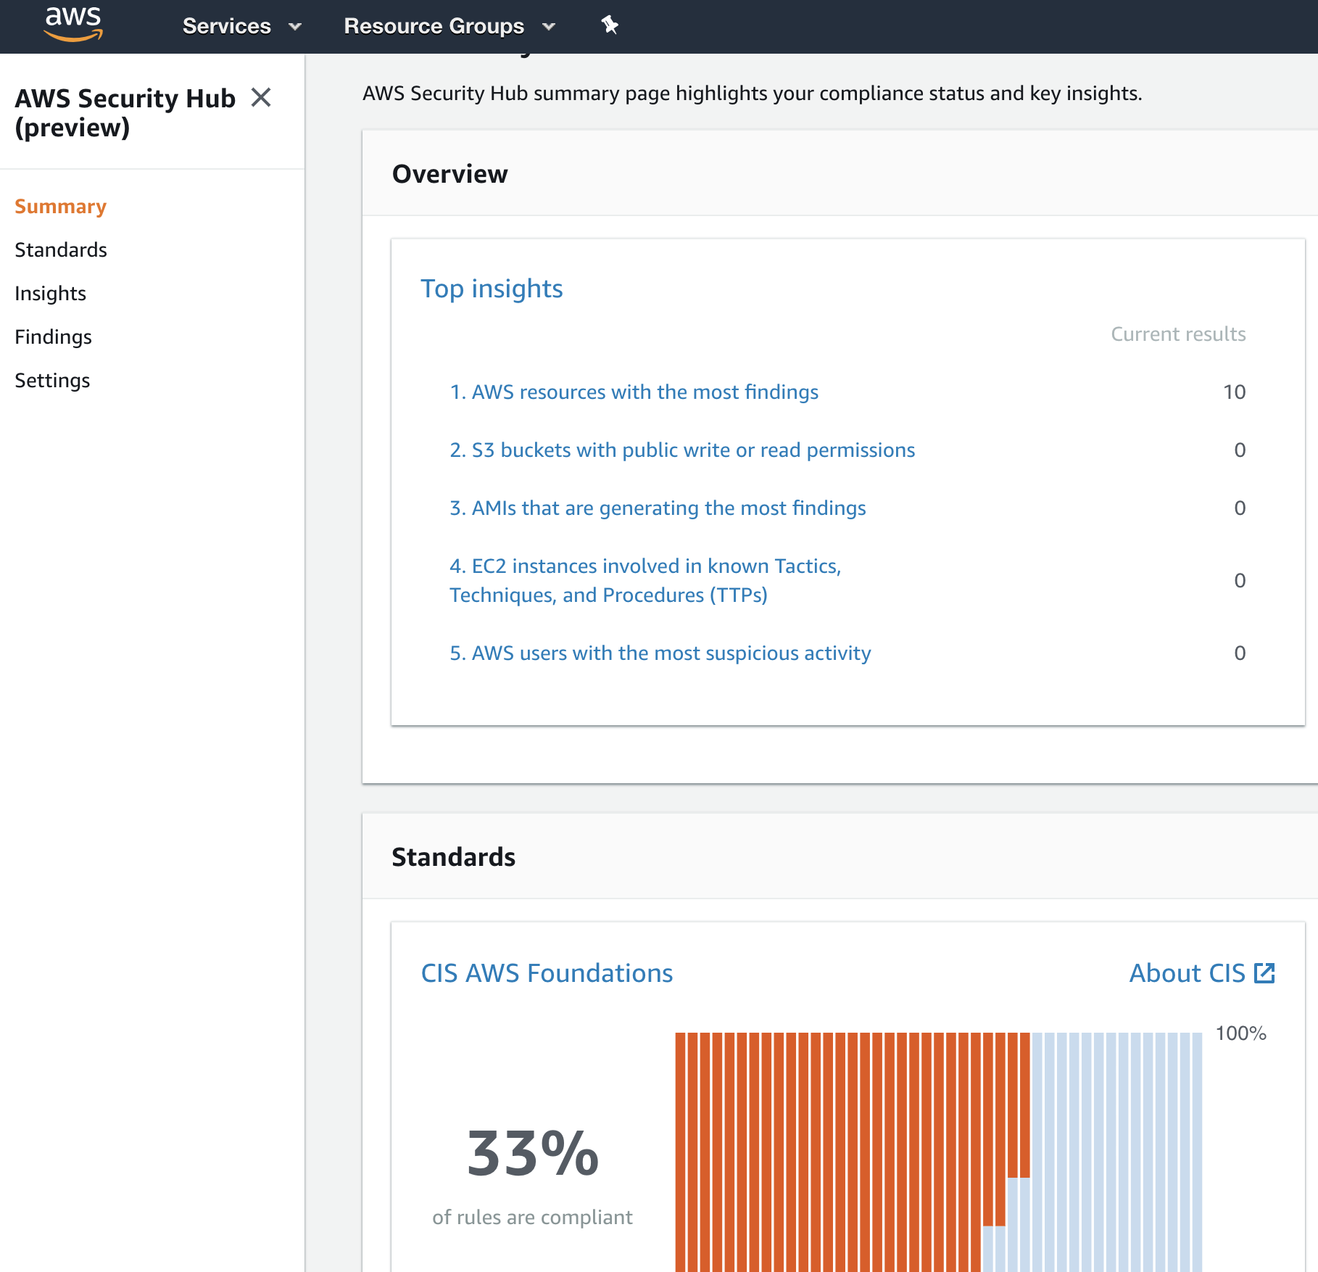Click the Top insights heading link
1318x1272 pixels.
tap(492, 289)
